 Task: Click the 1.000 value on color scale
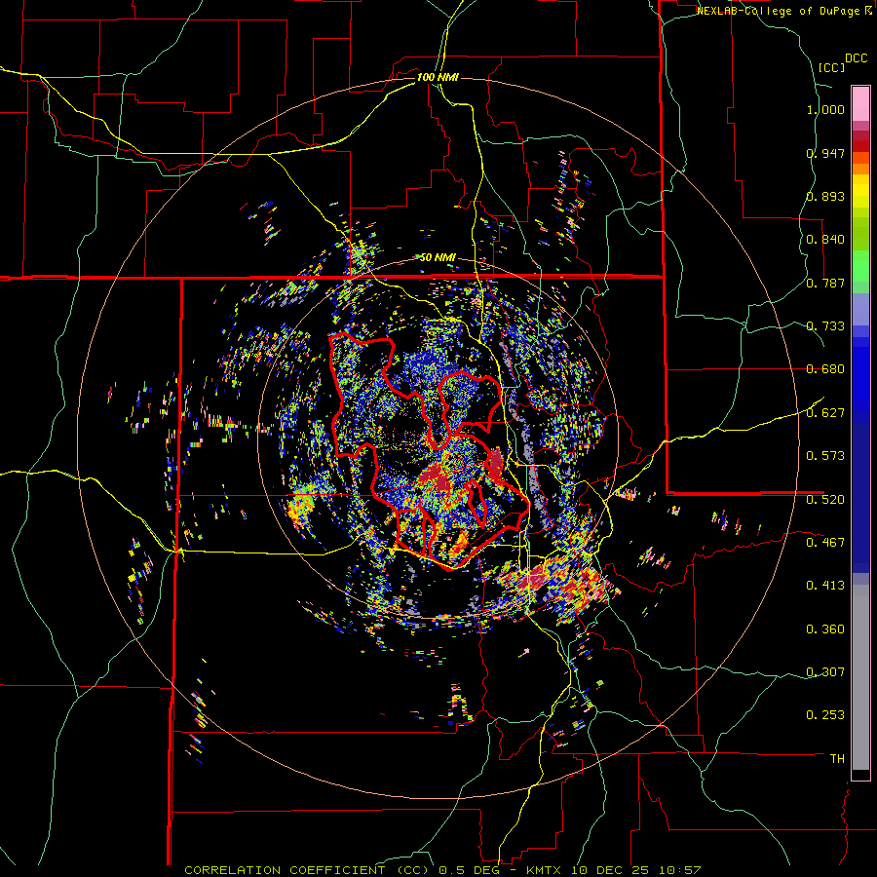[825, 109]
